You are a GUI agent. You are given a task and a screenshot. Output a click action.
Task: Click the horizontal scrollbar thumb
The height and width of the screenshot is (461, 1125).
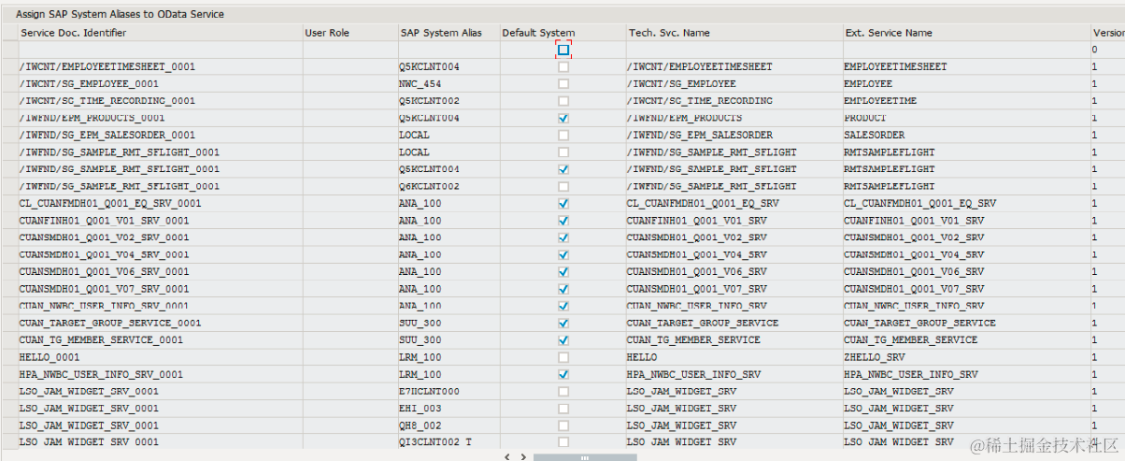[x=585, y=457]
